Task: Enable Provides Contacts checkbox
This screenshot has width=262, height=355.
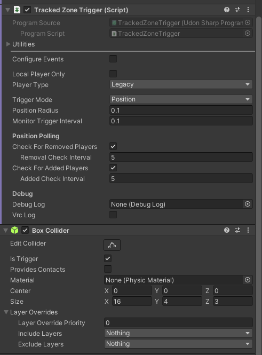Action: [x=108, y=269]
